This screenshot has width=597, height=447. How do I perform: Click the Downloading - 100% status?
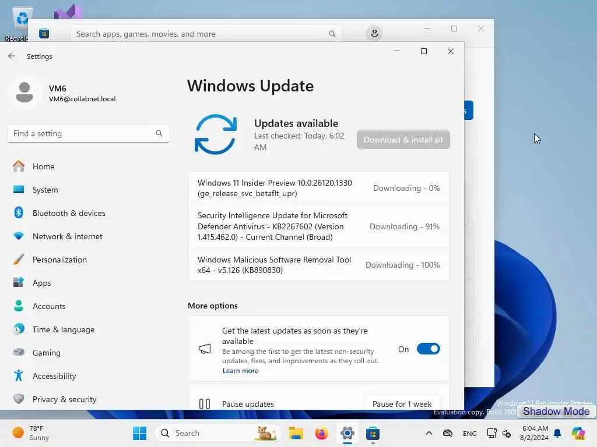coord(402,265)
